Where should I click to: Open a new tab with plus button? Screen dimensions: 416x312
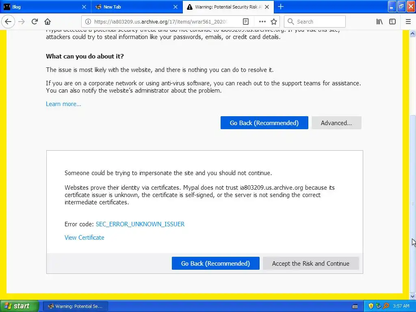[x=281, y=6]
